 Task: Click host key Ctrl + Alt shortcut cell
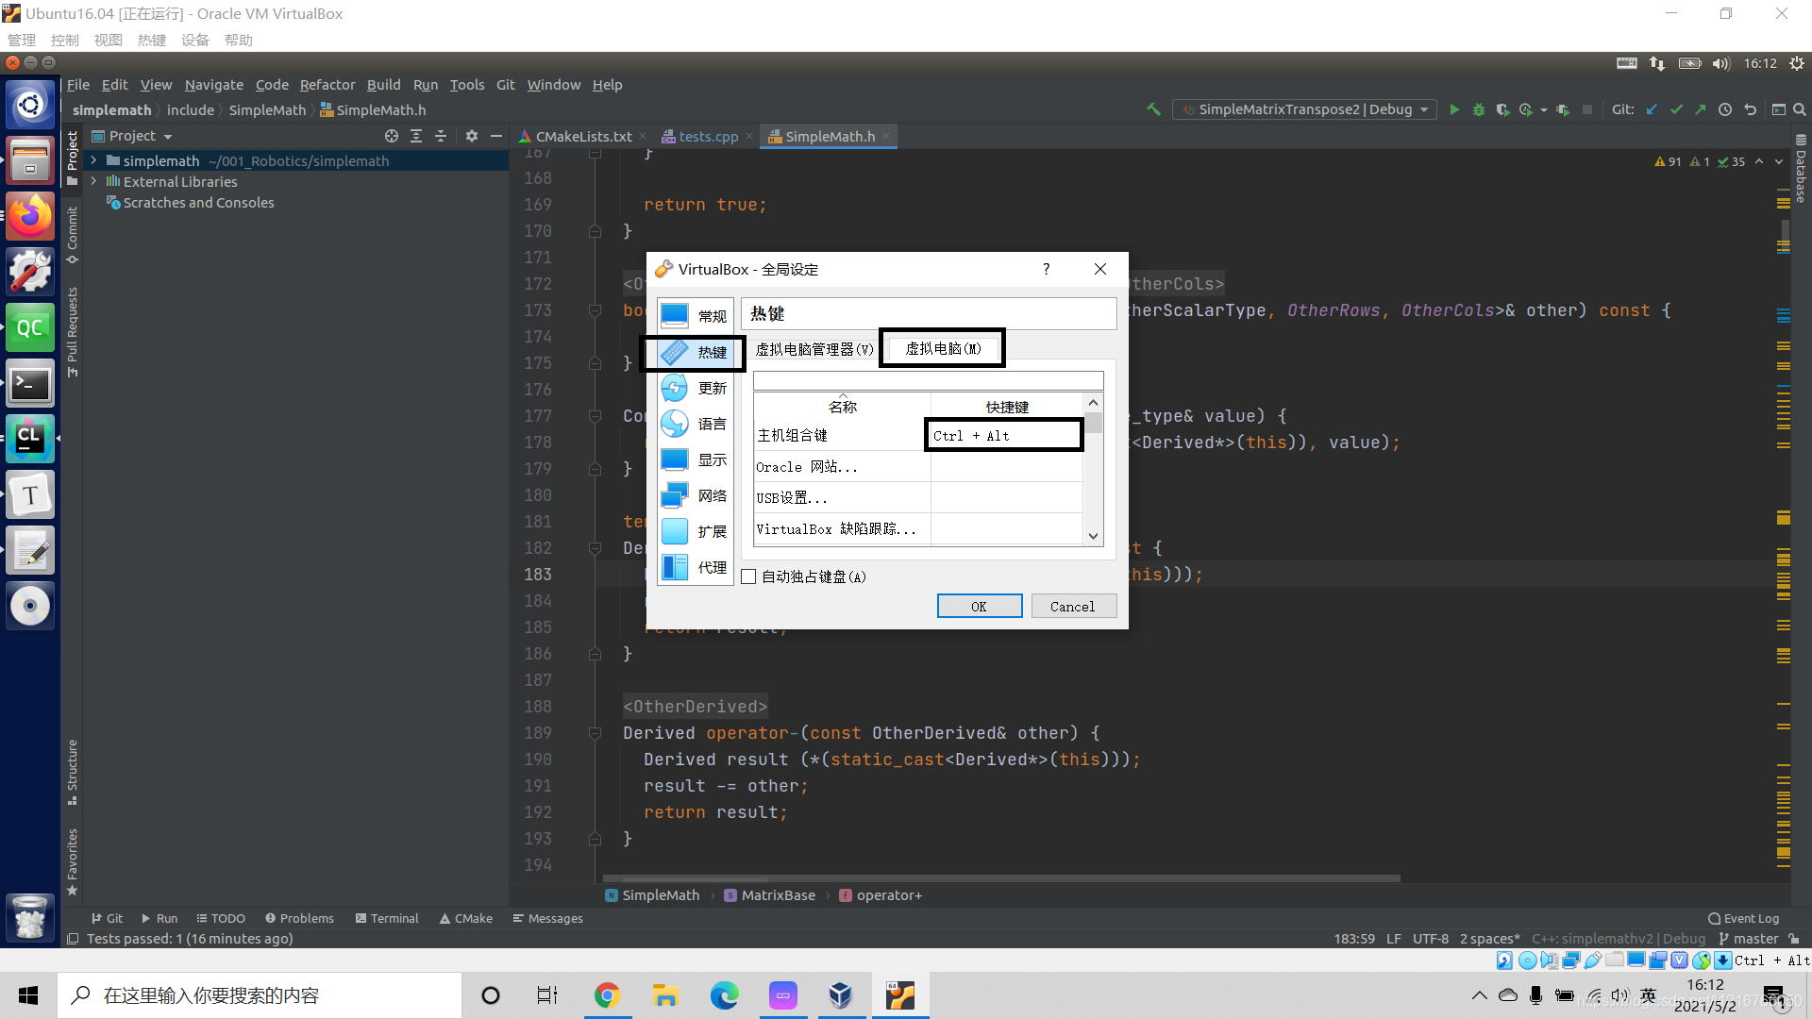click(x=1004, y=435)
